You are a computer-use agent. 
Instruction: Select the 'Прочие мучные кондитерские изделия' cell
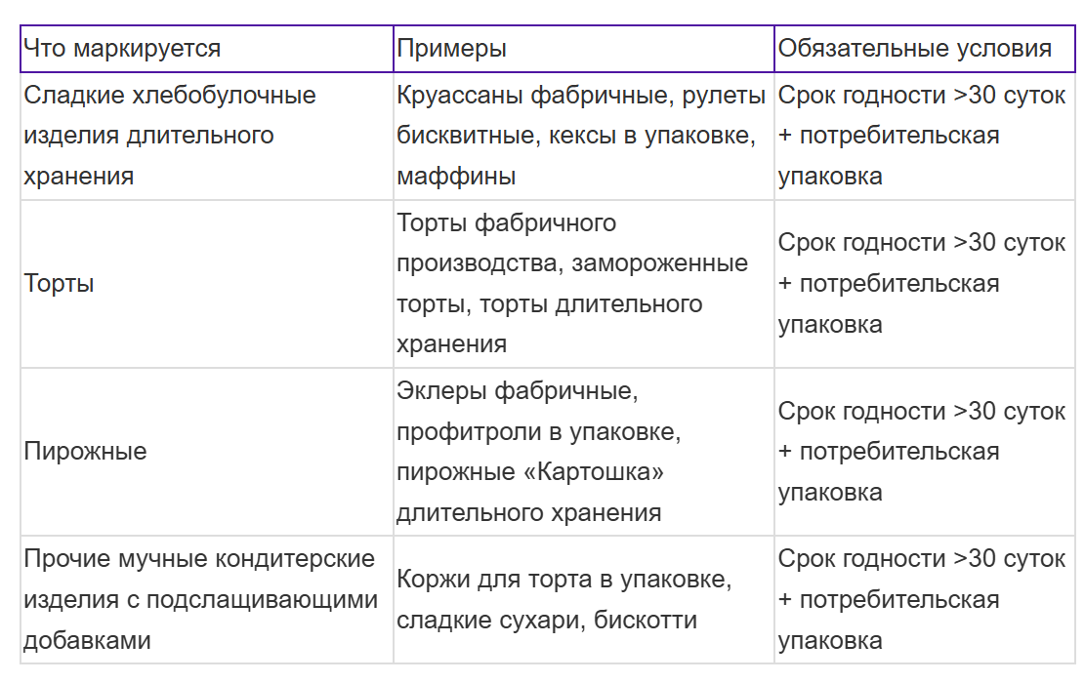tap(207, 600)
